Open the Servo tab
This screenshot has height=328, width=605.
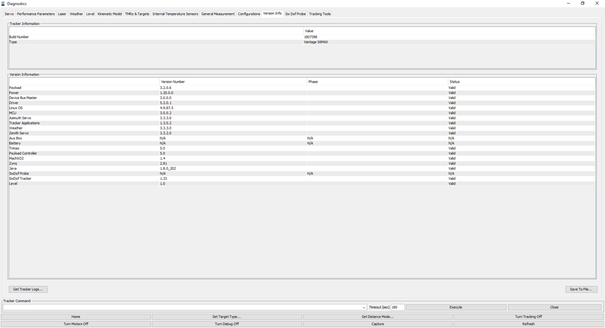[9, 14]
